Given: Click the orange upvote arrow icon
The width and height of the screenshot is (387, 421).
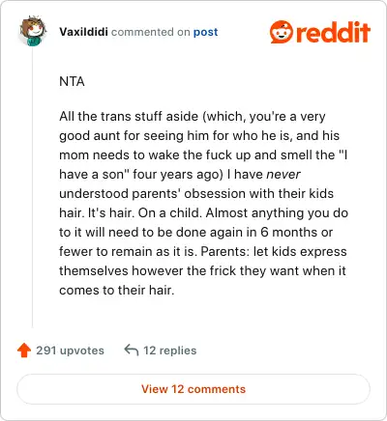Looking at the screenshot, I should point(24,351).
